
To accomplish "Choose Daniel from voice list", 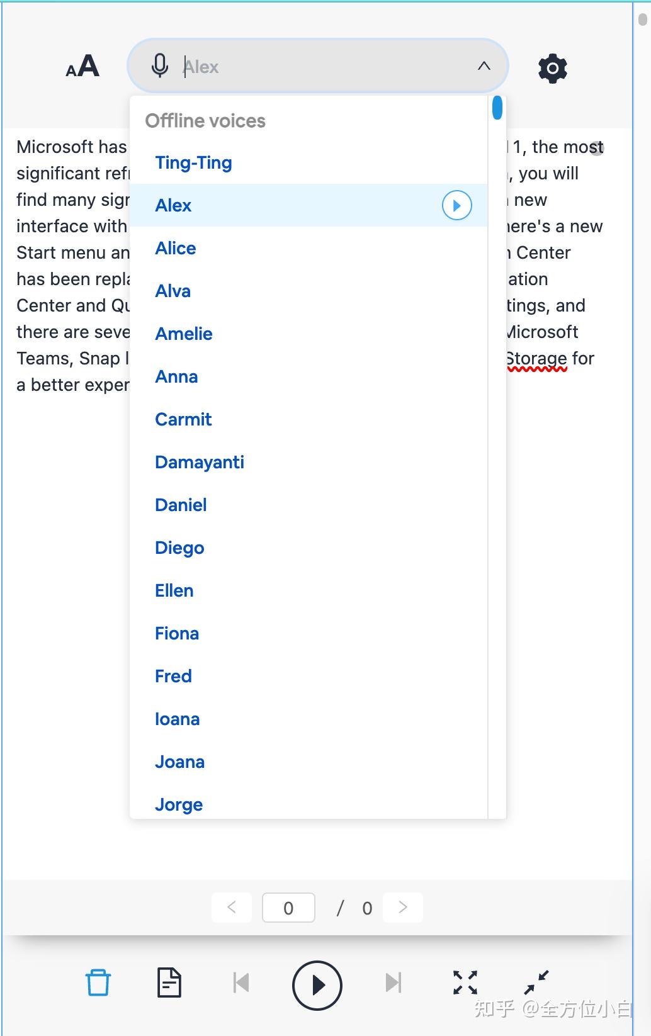I will coord(181,505).
